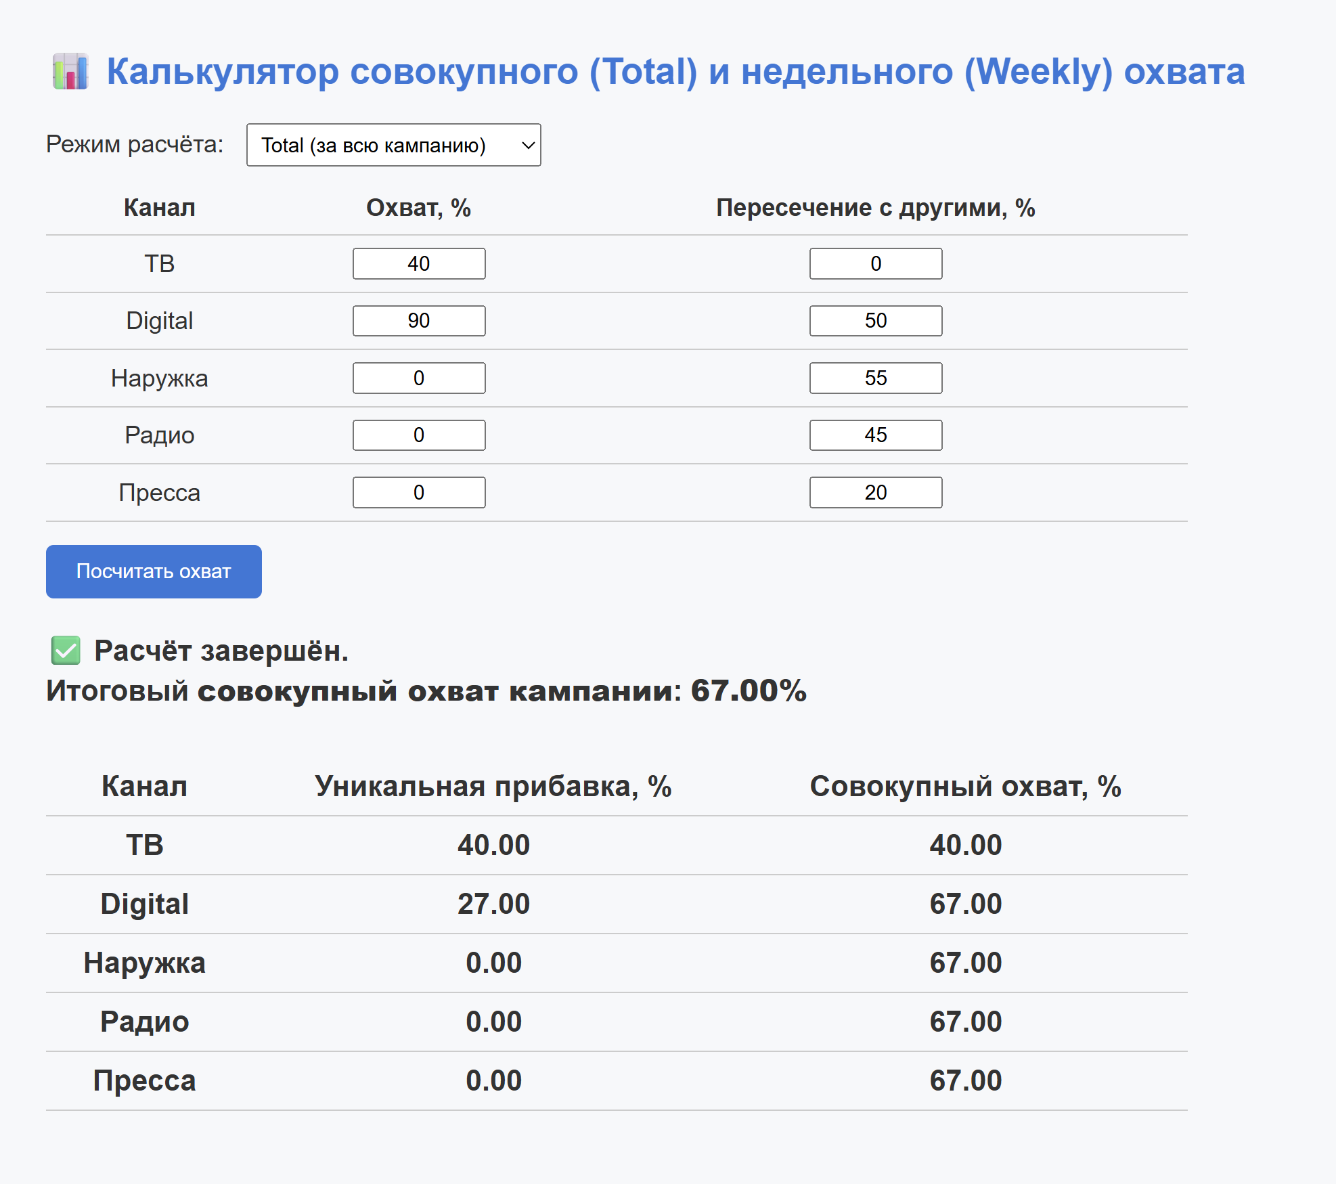This screenshot has height=1184, width=1336.
Task: Click the green checkmark result icon
Action: 66,651
